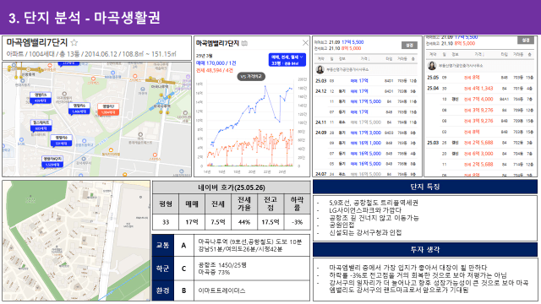The width and height of the screenshot is (541, 304).
Task: Open the site layout map thumbnail
Action: click(76, 241)
